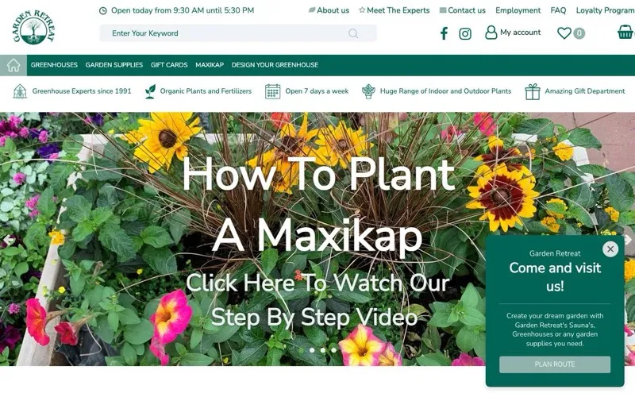
Task: Click the envelope icon by Contact us
Action: 443,10
